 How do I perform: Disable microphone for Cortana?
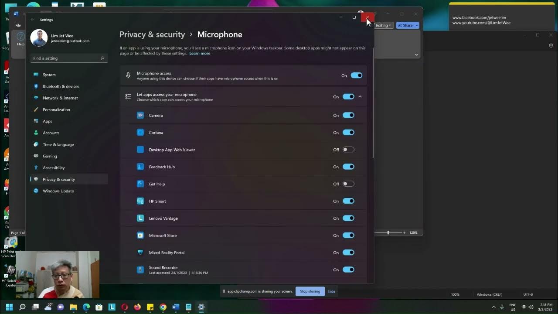348,132
